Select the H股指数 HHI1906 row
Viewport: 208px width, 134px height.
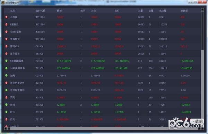(x=102, y=25)
